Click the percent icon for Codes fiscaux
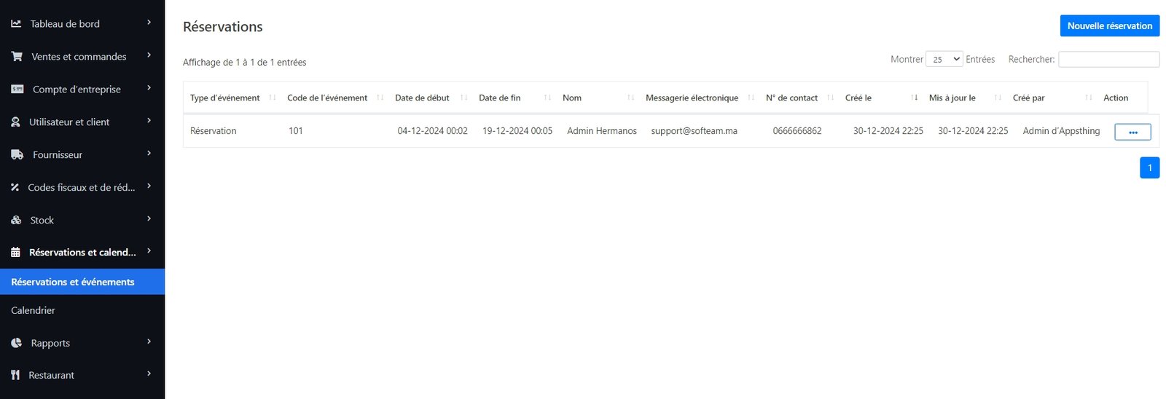This screenshot has height=399, width=1166. [x=15, y=188]
